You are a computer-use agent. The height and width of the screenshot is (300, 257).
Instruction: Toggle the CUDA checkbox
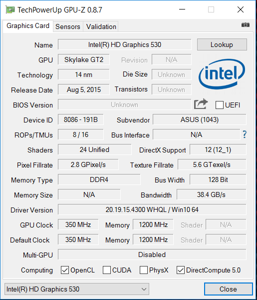tap(106, 270)
